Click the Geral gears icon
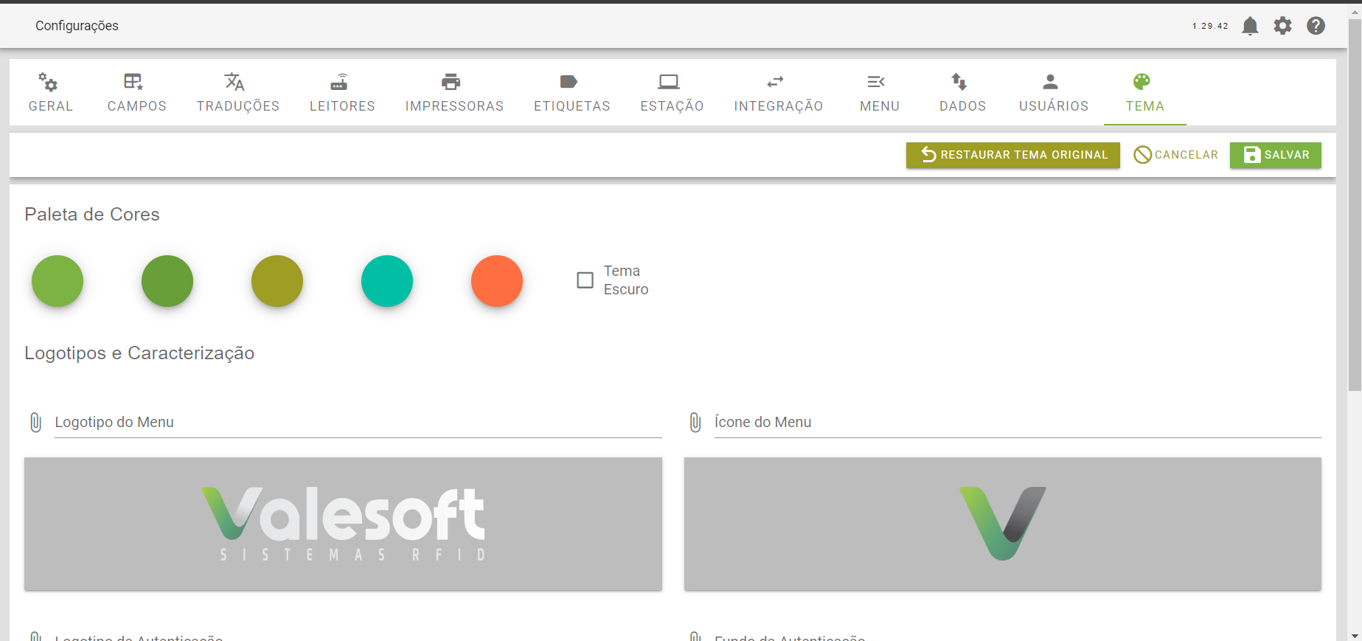 pos(49,81)
